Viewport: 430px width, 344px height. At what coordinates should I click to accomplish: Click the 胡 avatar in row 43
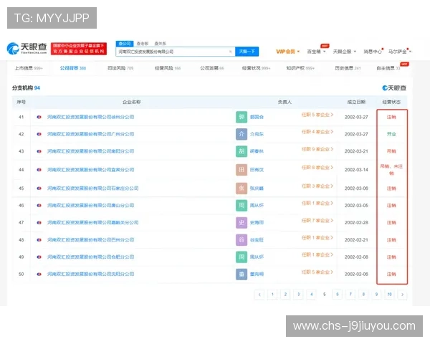(x=242, y=151)
